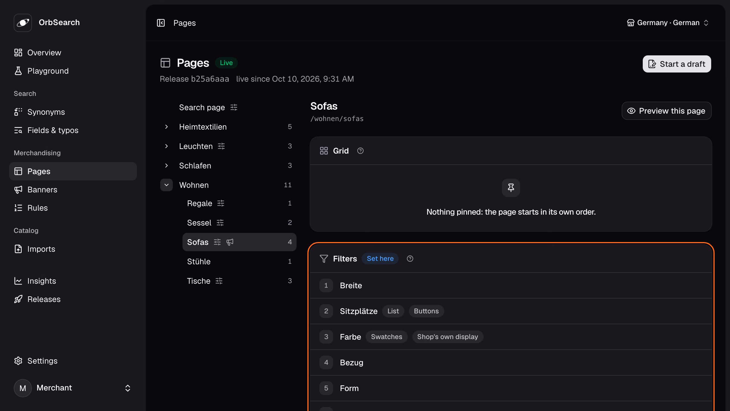Viewport: 730px width, 411px height.
Task: Expand the Heimtextilien category
Action: tap(167, 127)
